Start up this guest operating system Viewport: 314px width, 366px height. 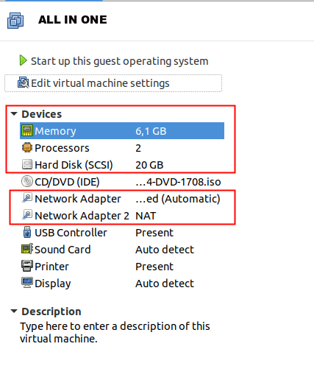coord(114,61)
